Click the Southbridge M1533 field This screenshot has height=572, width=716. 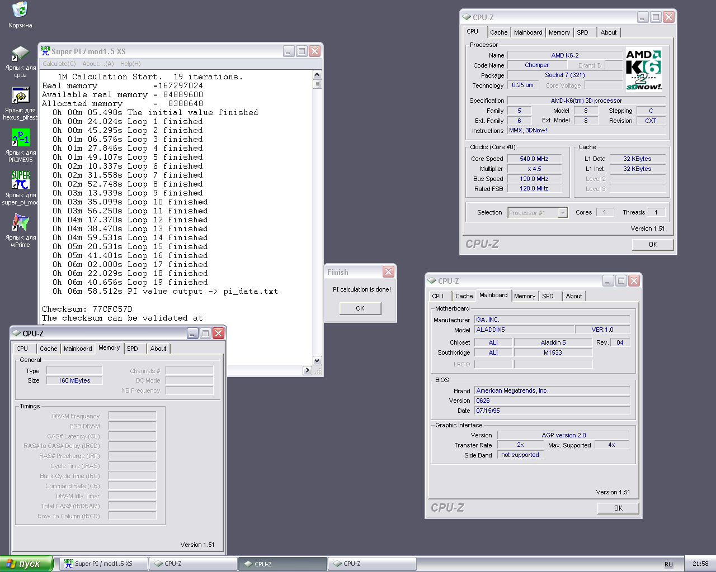pos(553,352)
